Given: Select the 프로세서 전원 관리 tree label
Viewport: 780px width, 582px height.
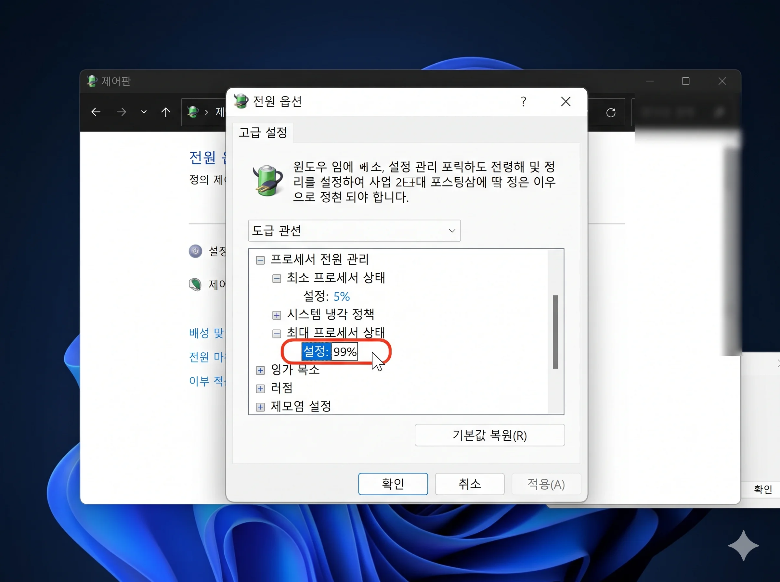Looking at the screenshot, I should pyautogui.click(x=319, y=259).
